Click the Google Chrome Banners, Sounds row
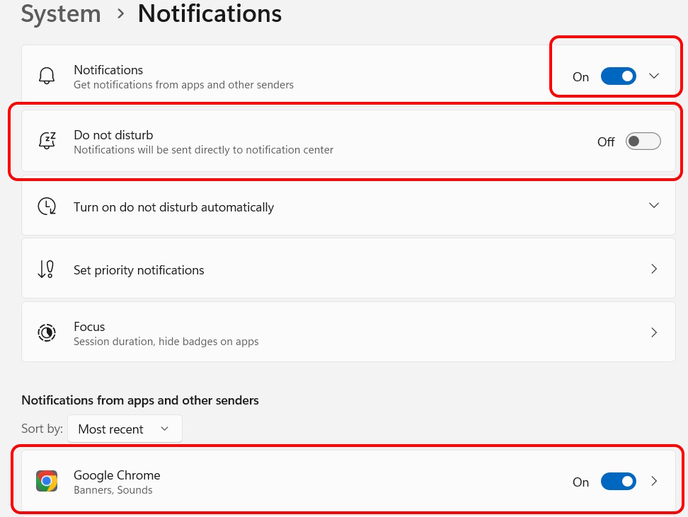Viewport: 688px width, 517px height. coord(348,481)
